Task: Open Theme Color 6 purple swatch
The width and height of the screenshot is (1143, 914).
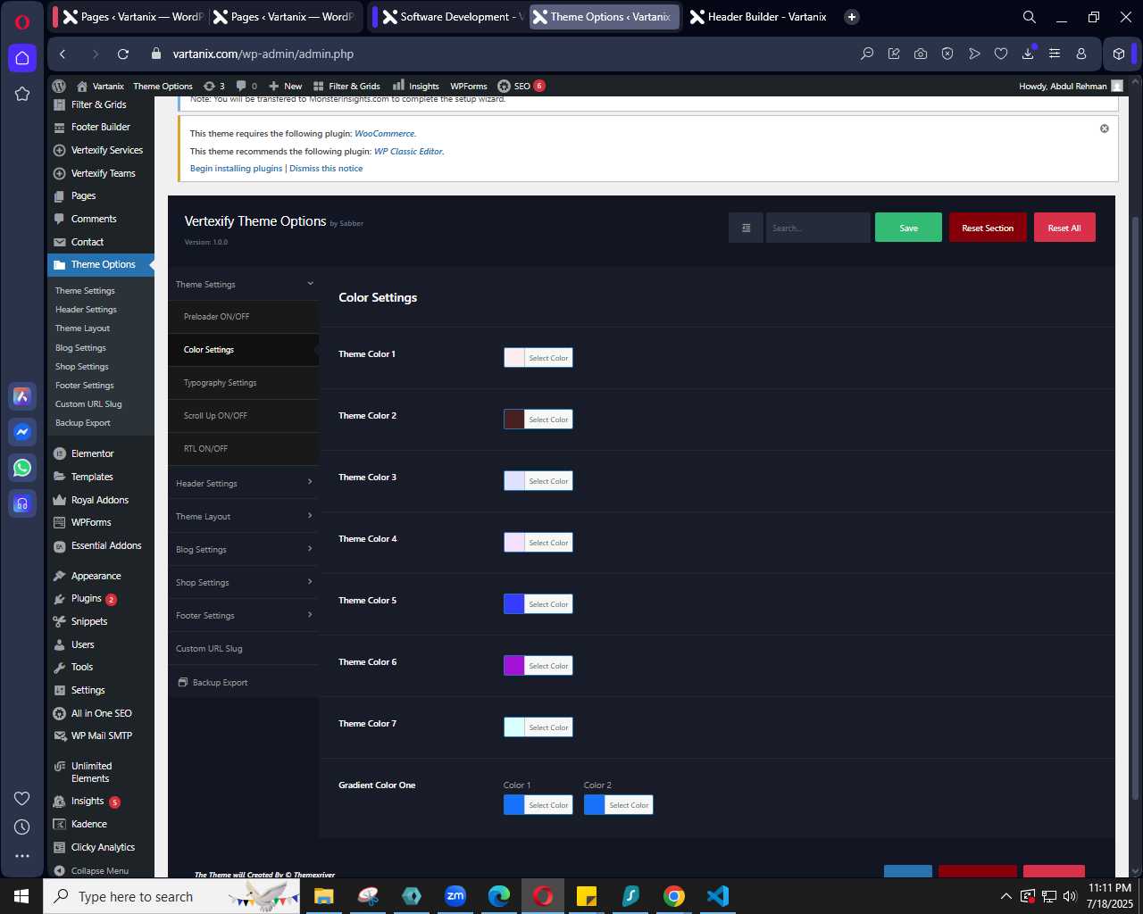Action: pyautogui.click(x=514, y=666)
